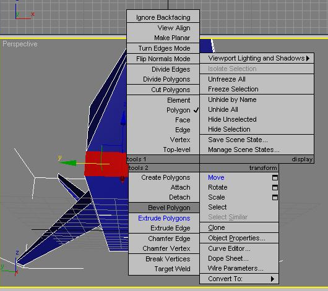Activate highlighted Bevel Polygon command
Screen dimensions: 328x291
164,208
